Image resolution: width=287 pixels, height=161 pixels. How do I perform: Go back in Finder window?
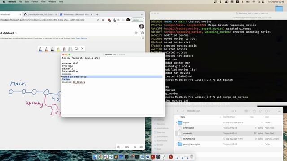click(x=178, y=111)
